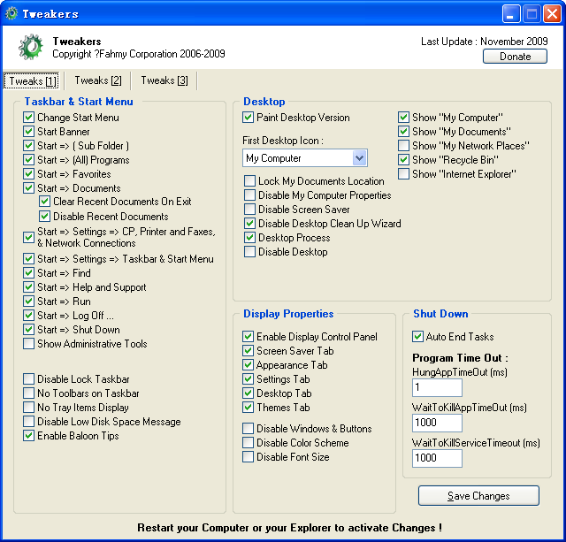Check Lock My Documents Location
This screenshot has height=542, width=566.
[249, 180]
